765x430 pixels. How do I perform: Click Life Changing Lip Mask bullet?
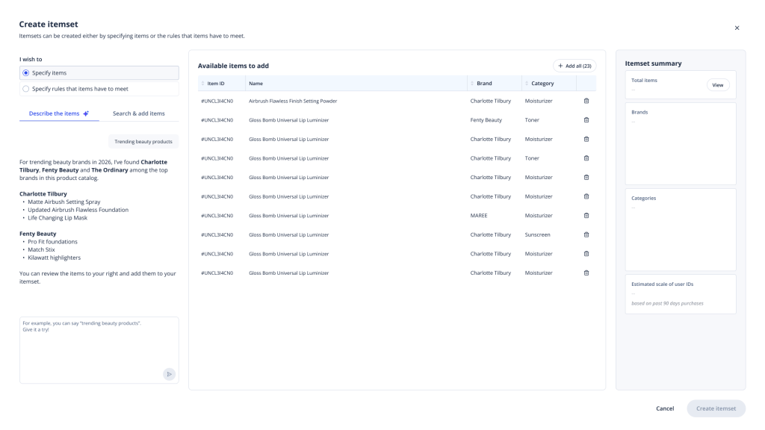coord(58,218)
